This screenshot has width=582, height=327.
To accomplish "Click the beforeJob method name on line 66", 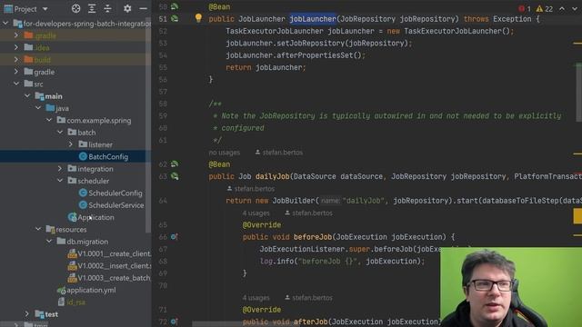I will (x=313, y=237).
